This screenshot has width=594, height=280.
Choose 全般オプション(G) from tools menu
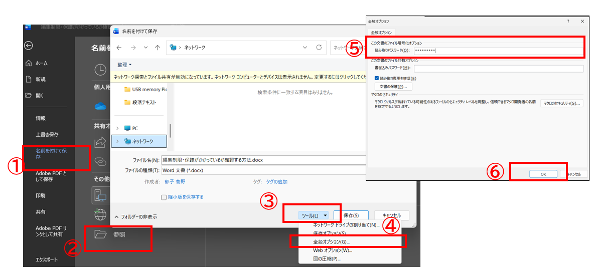[328, 241]
